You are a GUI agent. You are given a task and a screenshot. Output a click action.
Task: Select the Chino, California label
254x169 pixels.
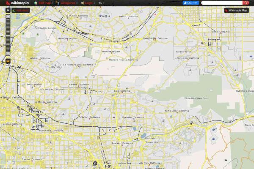click(x=221, y=32)
